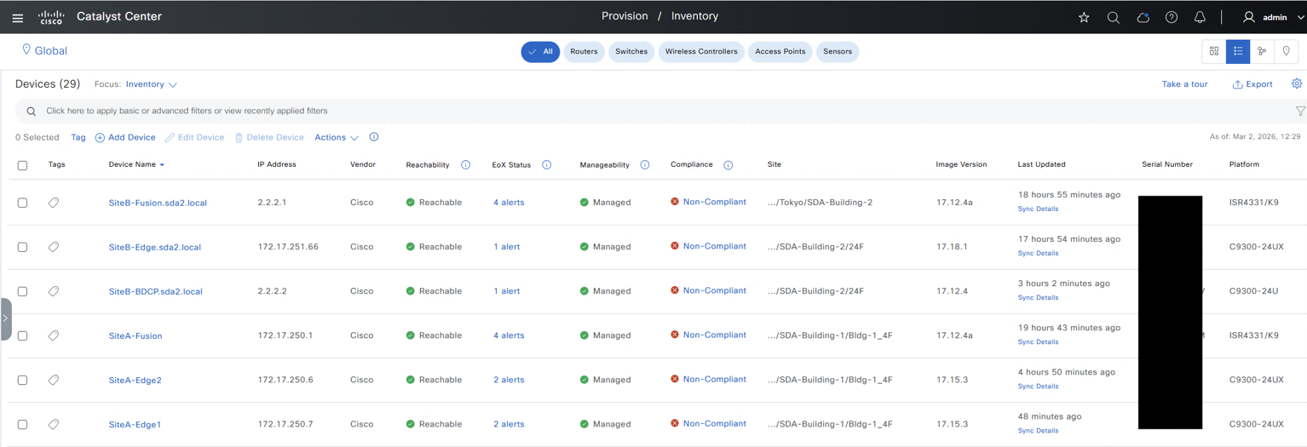Filter by Switches tab
1307x447 pixels.
pyautogui.click(x=631, y=52)
